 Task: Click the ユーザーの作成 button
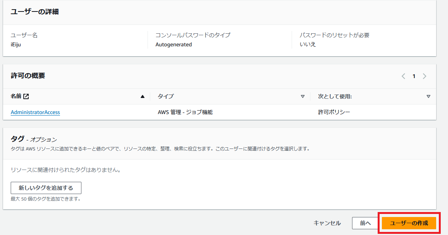[409, 223]
